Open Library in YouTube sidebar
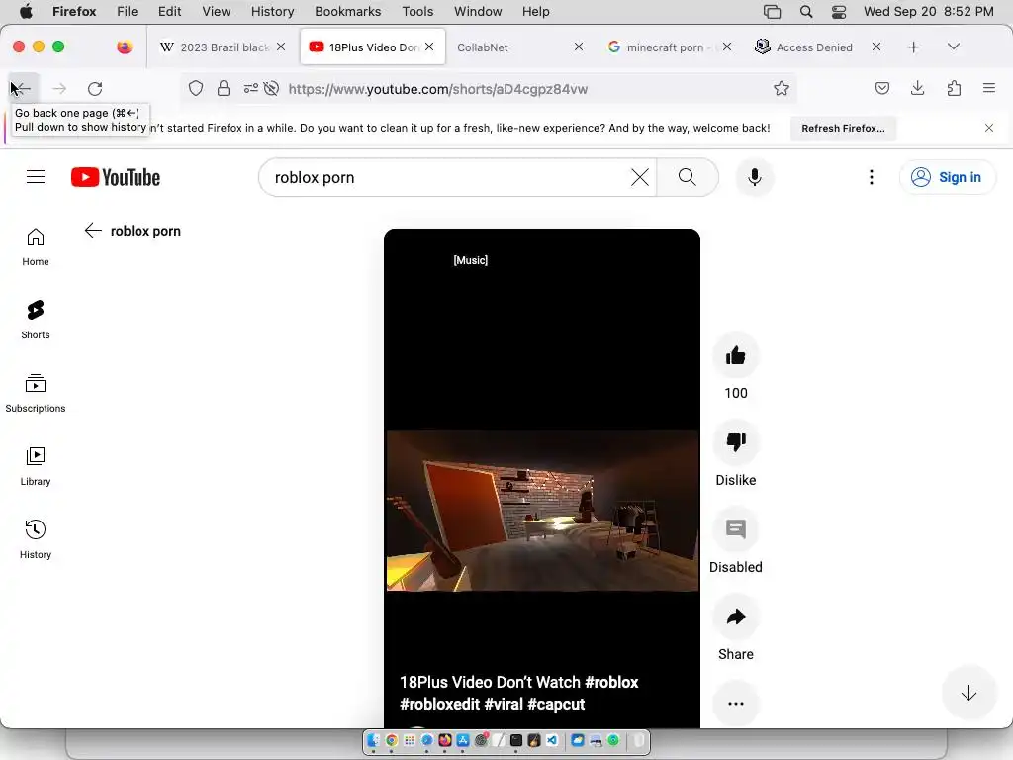Screen dimensions: 1013x760 point(36,467)
